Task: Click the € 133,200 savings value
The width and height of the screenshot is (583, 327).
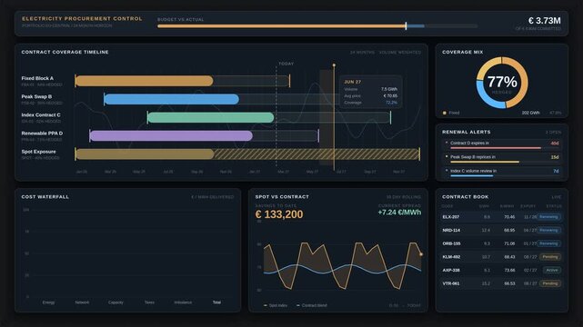Action: 279,214
